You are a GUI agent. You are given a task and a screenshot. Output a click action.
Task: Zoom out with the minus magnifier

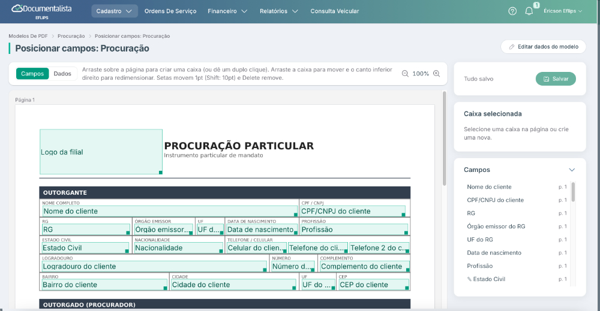[x=405, y=73]
